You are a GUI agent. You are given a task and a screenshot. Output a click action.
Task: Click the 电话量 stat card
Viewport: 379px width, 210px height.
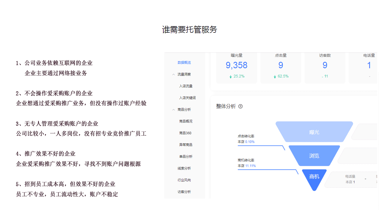pos(363,67)
